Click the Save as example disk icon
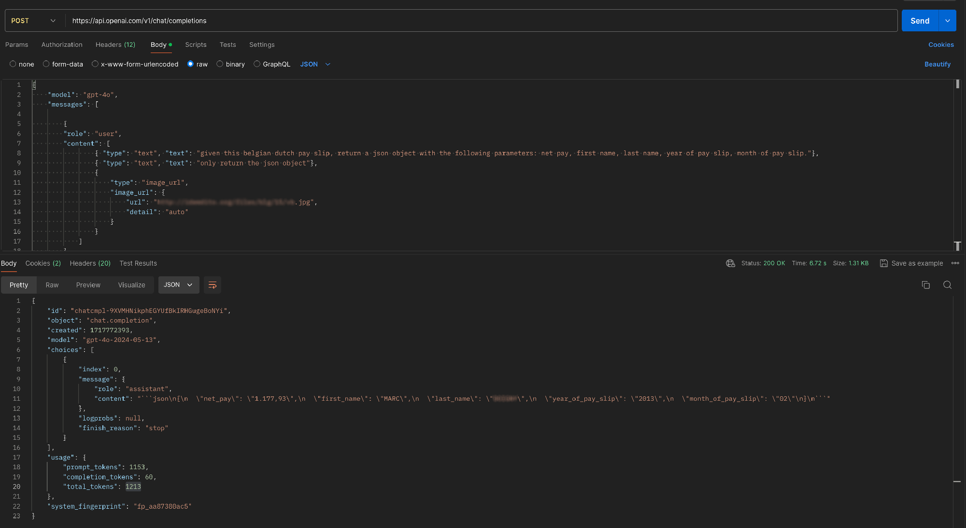This screenshot has height=528, width=966. [x=883, y=263]
